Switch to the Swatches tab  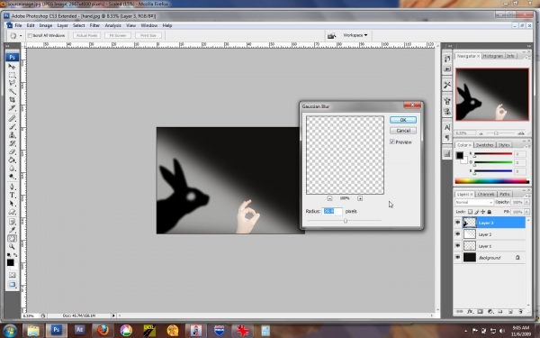[x=485, y=145]
